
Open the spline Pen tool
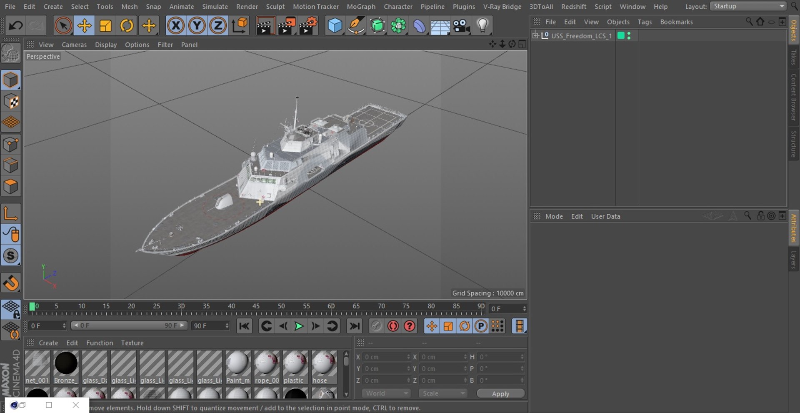(x=356, y=26)
